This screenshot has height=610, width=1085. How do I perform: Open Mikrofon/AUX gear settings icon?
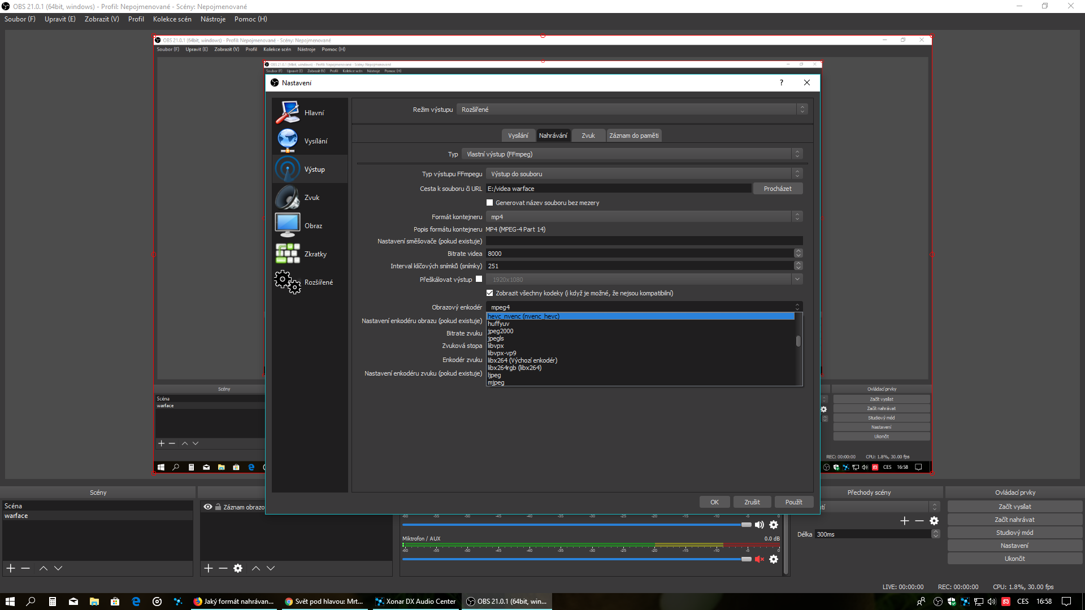point(774,559)
